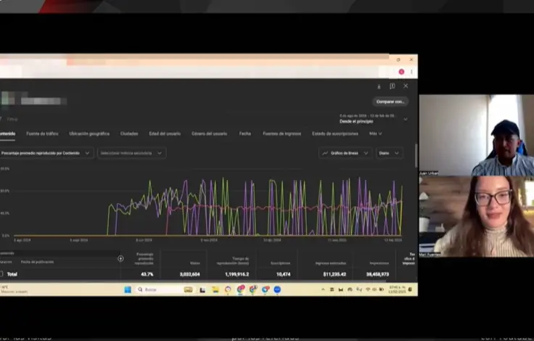Open taskbar clock and date
Screen dimensions: 534x341
(x=397, y=289)
